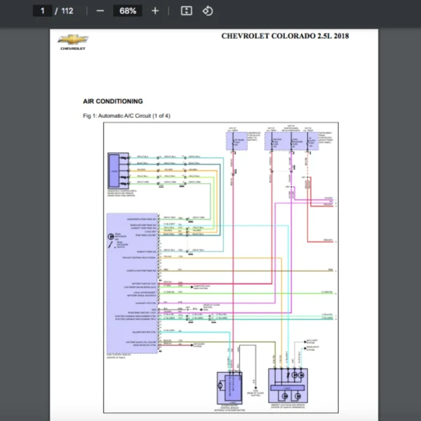Click the zoom in plus button
This screenshot has width=421, height=421.
pyautogui.click(x=155, y=11)
